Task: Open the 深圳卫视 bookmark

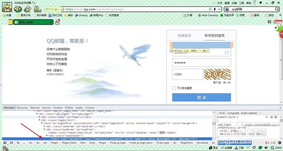Action: tap(55, 15)
